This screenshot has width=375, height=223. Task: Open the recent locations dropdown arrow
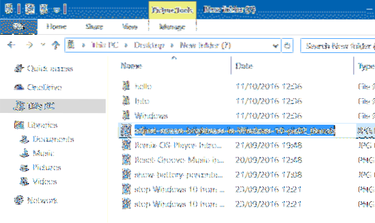coord(43,44)
